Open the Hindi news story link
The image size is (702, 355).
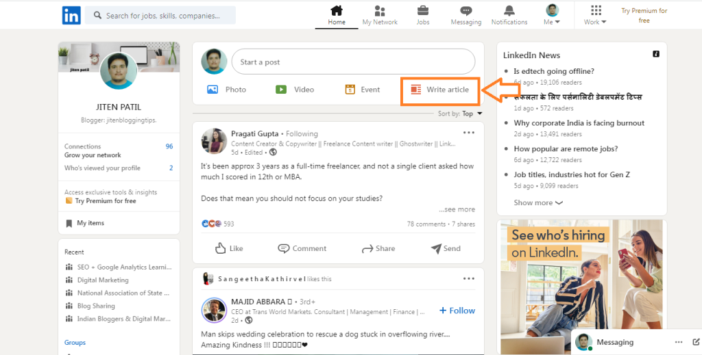[x=577, y=97]
